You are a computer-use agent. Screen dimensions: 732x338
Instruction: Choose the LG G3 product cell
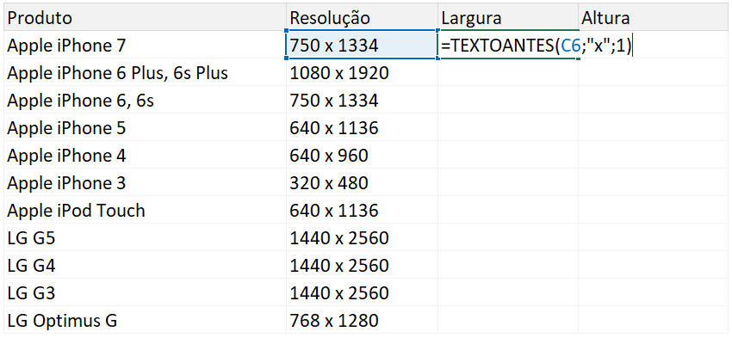pos(146,292)
